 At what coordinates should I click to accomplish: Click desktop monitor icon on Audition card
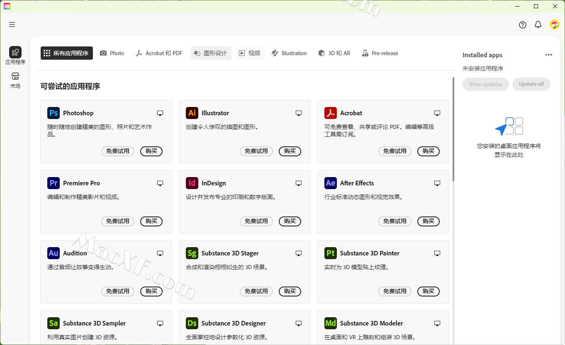pyautogui.click(x=160, y=253)
